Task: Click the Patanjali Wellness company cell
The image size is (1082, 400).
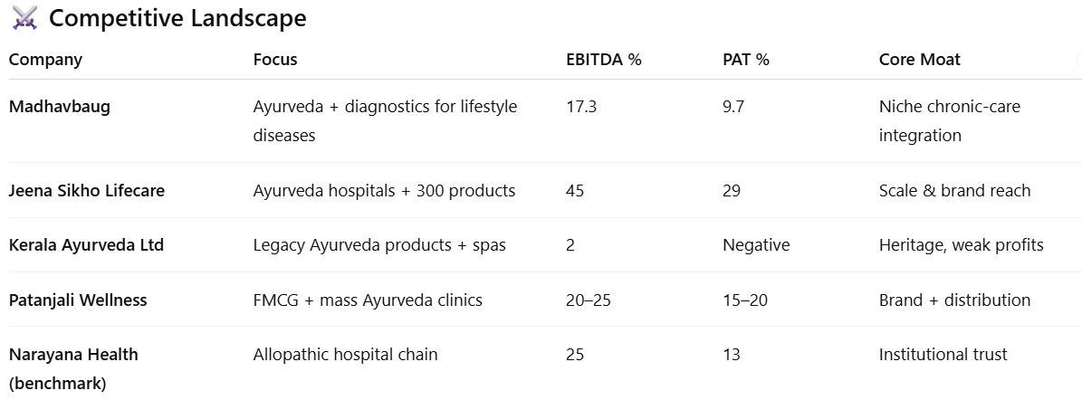Action: [78, 300]
